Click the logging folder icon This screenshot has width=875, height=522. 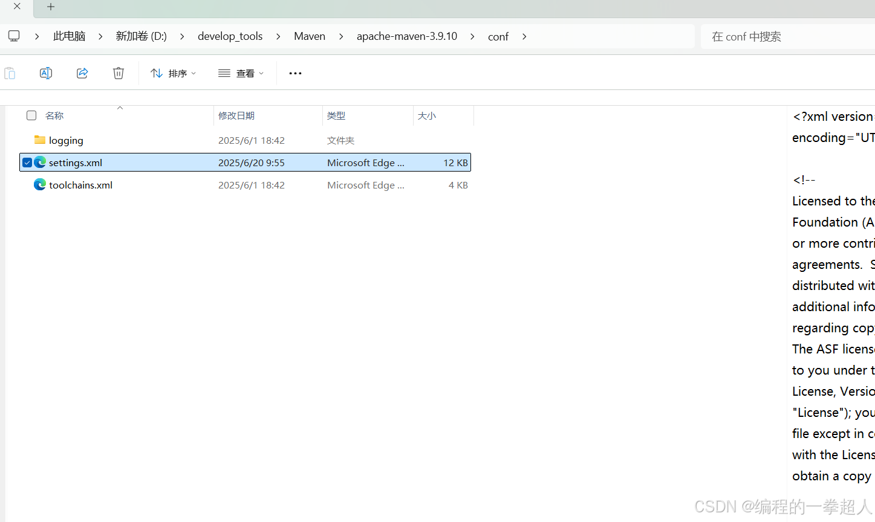coord(40,140)
